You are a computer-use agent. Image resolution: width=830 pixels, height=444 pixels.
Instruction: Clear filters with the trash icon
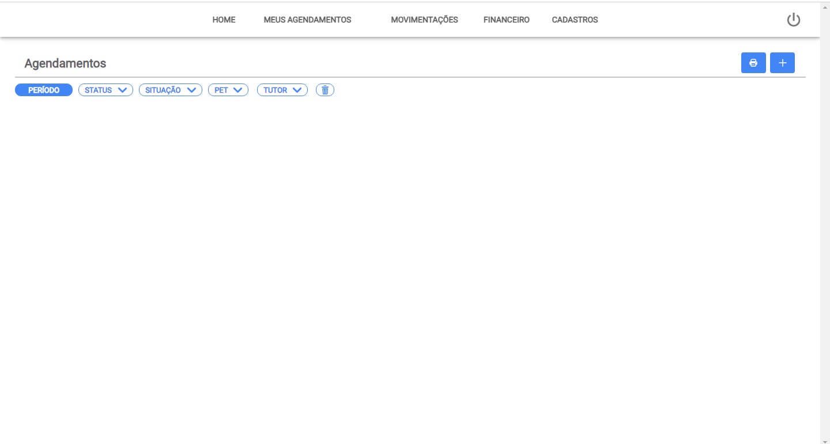click(325, 90)
